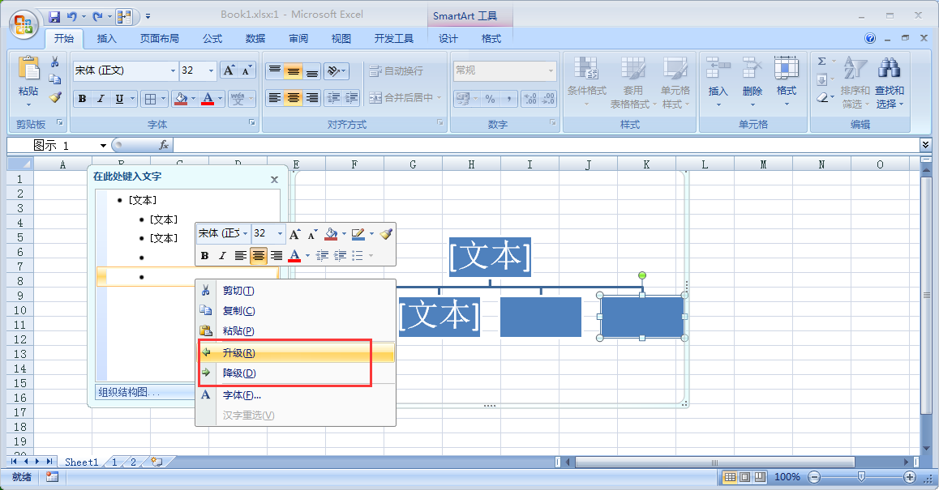Choose 升级(R) from context menu
This screenshot has height=490, width=939.
tap(296, 353)
